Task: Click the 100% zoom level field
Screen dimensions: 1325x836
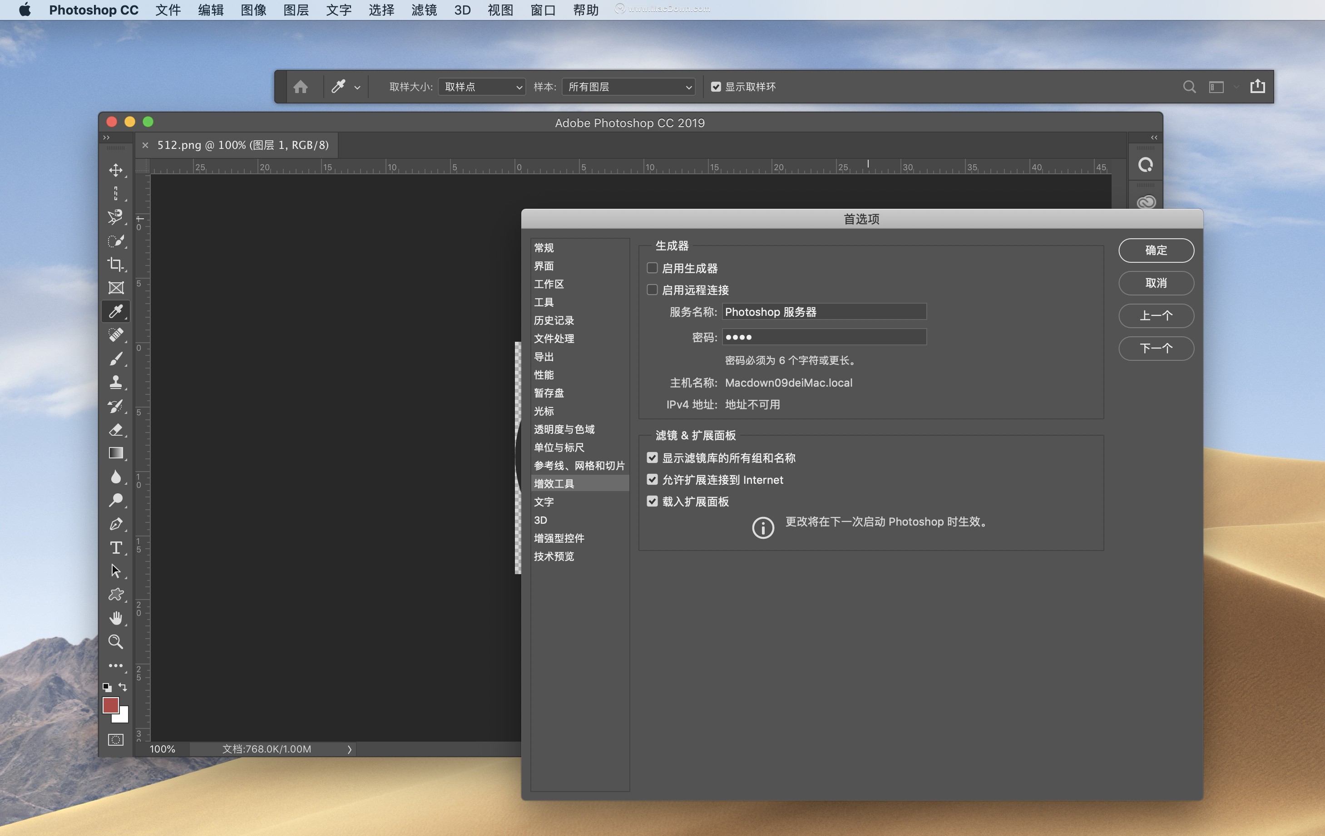Action: click(x=162, y=749)
